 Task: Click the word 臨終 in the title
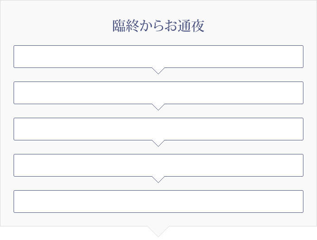tap(125, 26)
